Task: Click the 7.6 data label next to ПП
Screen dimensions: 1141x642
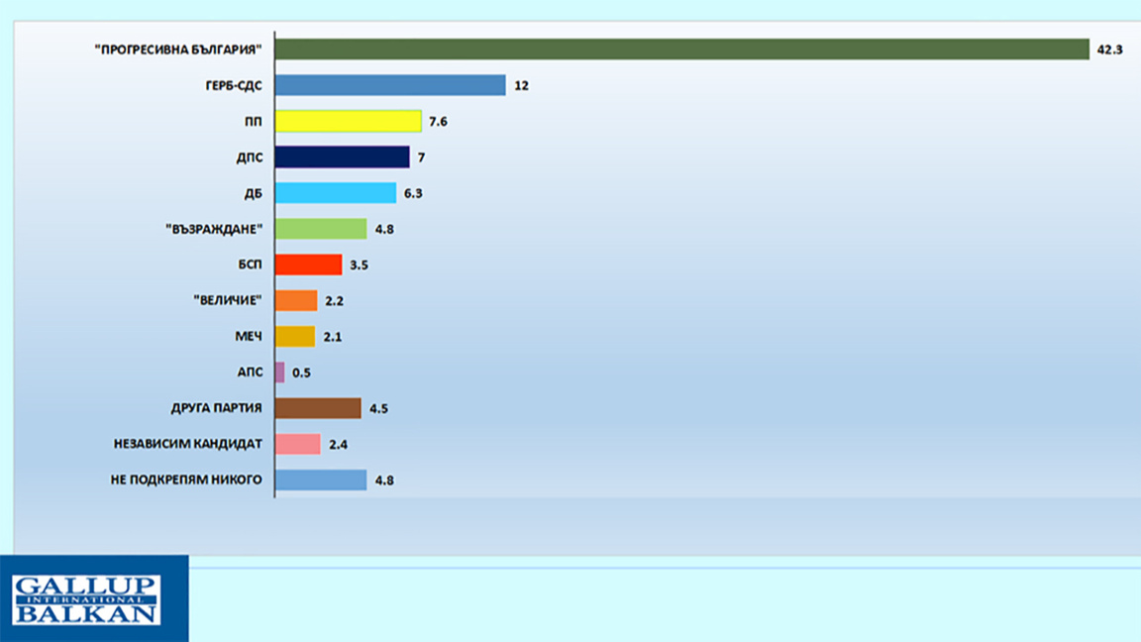Action: 438,122
